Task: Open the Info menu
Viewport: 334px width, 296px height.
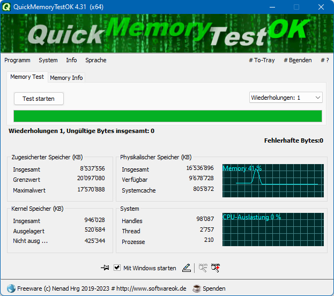Action: point(71,60)
